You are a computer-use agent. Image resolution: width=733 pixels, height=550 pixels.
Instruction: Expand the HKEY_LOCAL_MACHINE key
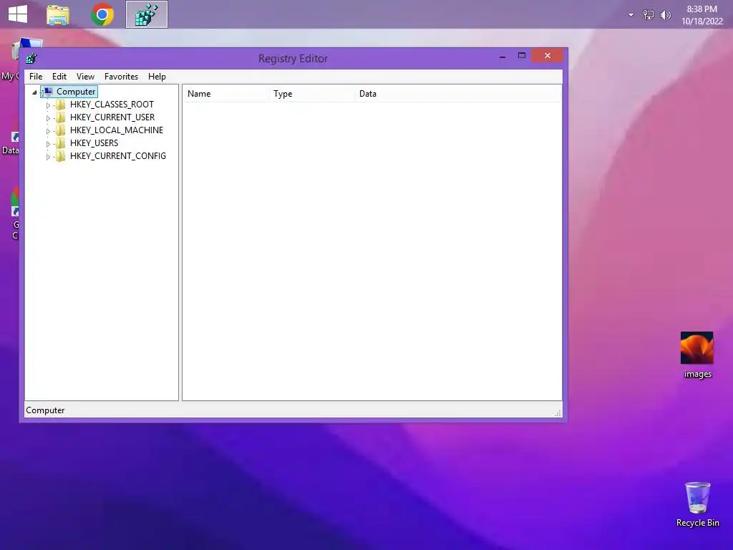tap(48, 131)
